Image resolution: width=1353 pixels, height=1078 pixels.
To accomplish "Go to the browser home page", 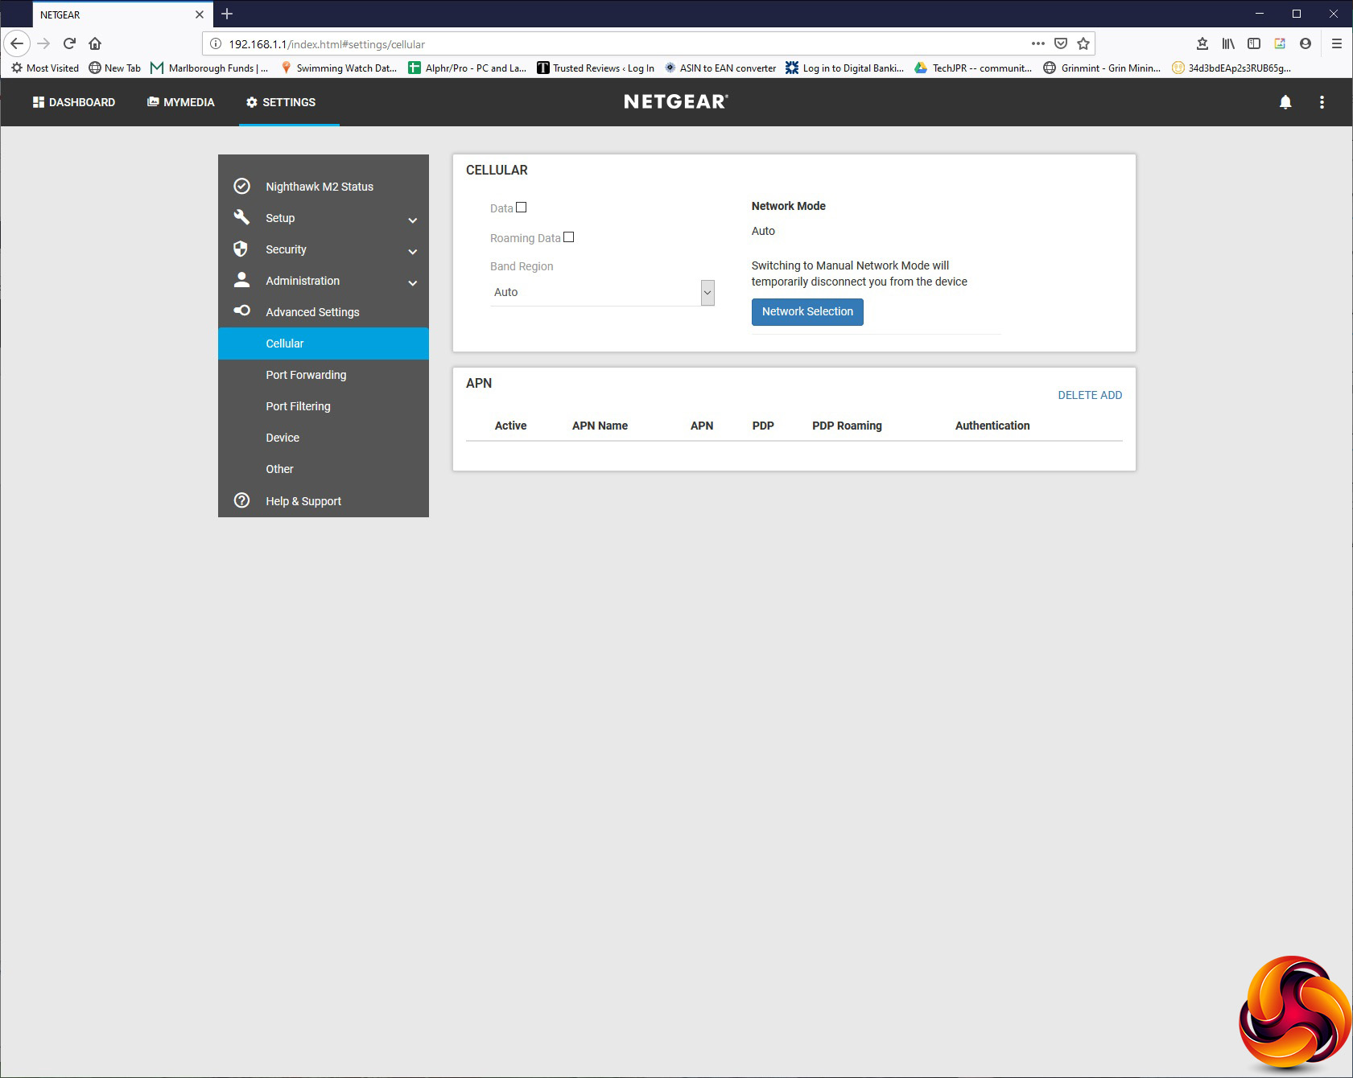I will click(x=95, y=43).
